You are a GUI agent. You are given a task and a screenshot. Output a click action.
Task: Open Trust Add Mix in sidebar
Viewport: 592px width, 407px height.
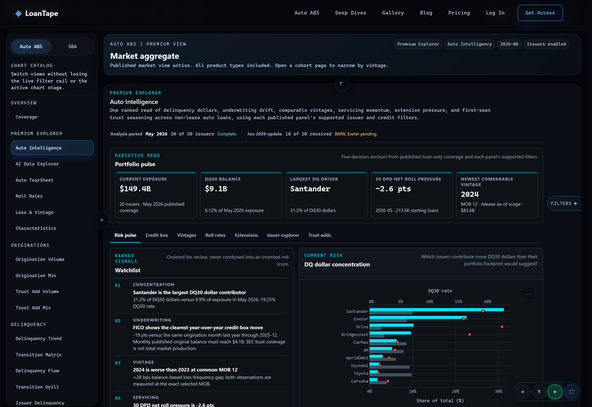(52, 308)
